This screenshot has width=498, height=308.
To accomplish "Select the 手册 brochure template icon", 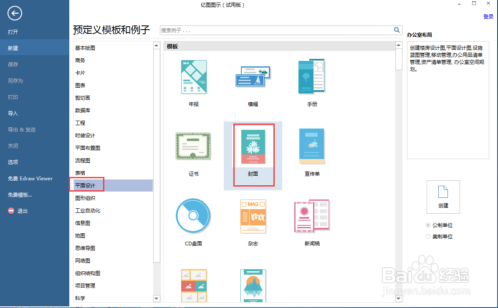I will click(x=311, y=76).
